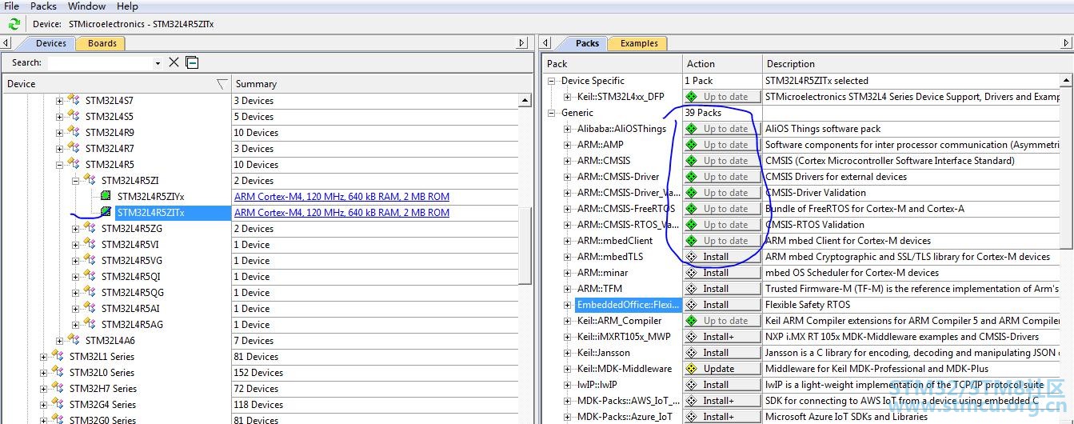Install the ARM::minar pack
Screen dimensions: 1074x424
pos(722,273)
